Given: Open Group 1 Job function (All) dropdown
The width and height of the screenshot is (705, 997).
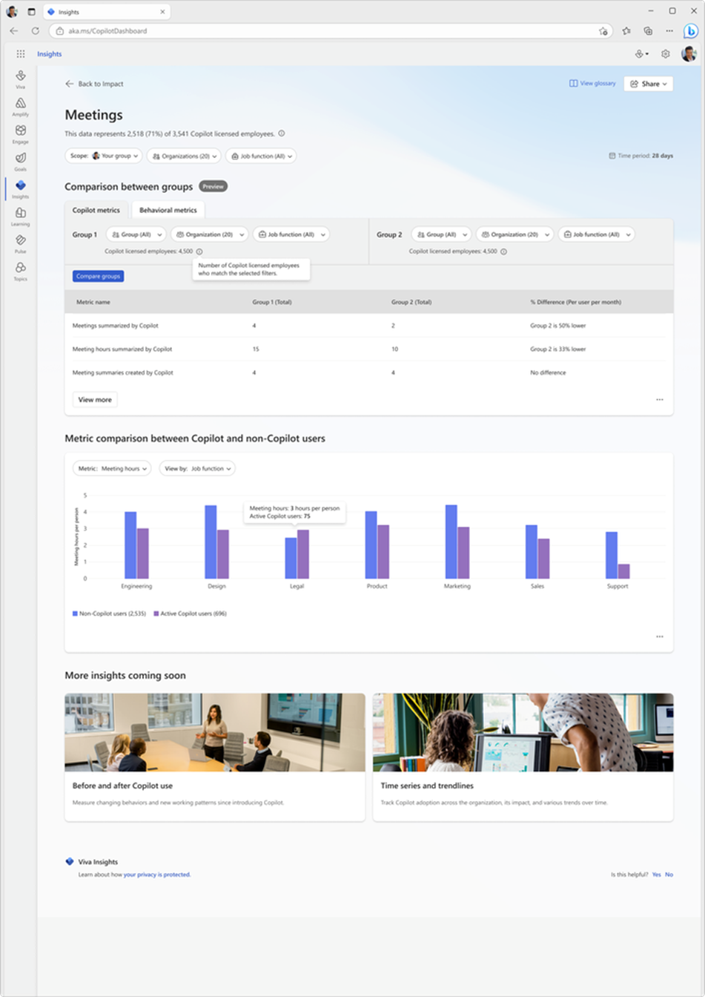Looking at the screenshot, I should pyautogui.click(x=291, y=234).
